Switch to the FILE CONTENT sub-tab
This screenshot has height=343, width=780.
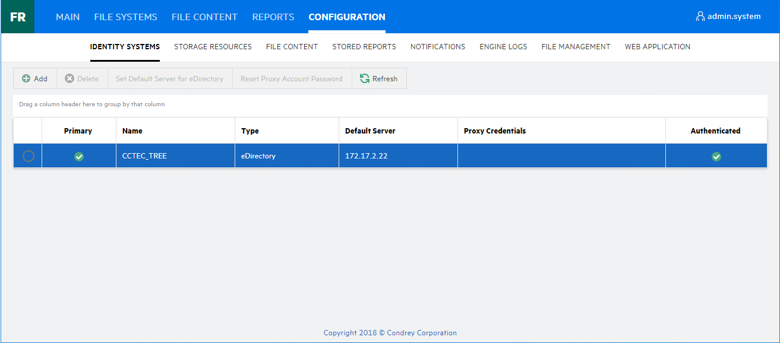(x=292, y=46)
